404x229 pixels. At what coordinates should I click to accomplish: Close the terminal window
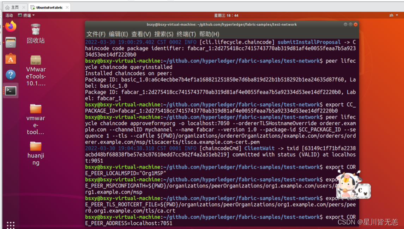click(356, 24)
